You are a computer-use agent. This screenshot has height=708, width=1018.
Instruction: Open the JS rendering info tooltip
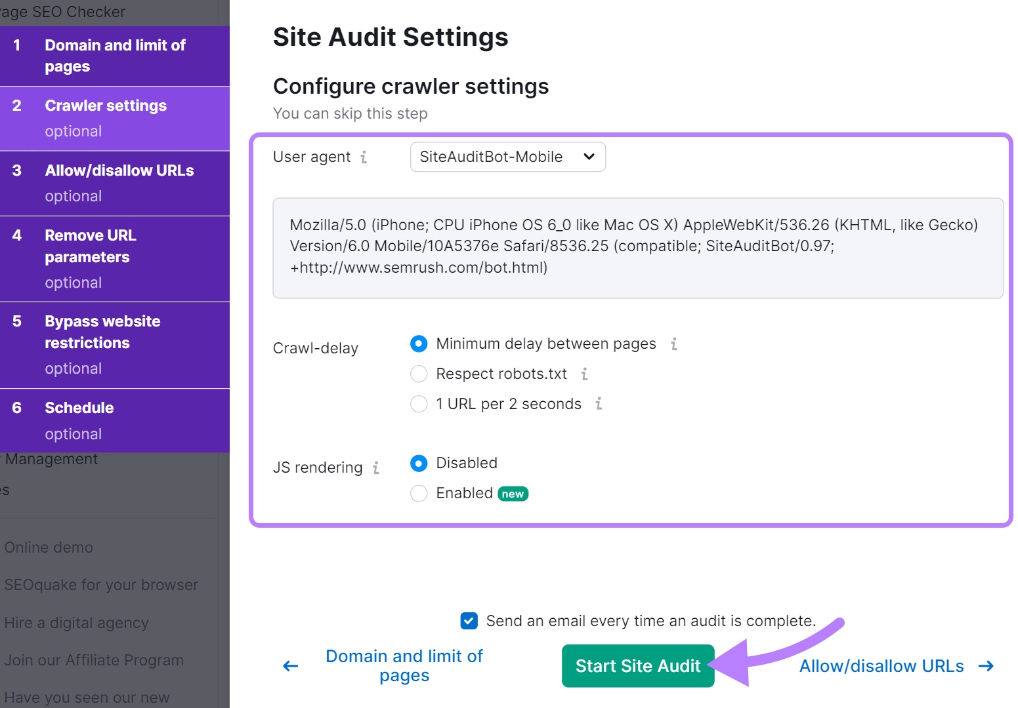pos(375,467)
